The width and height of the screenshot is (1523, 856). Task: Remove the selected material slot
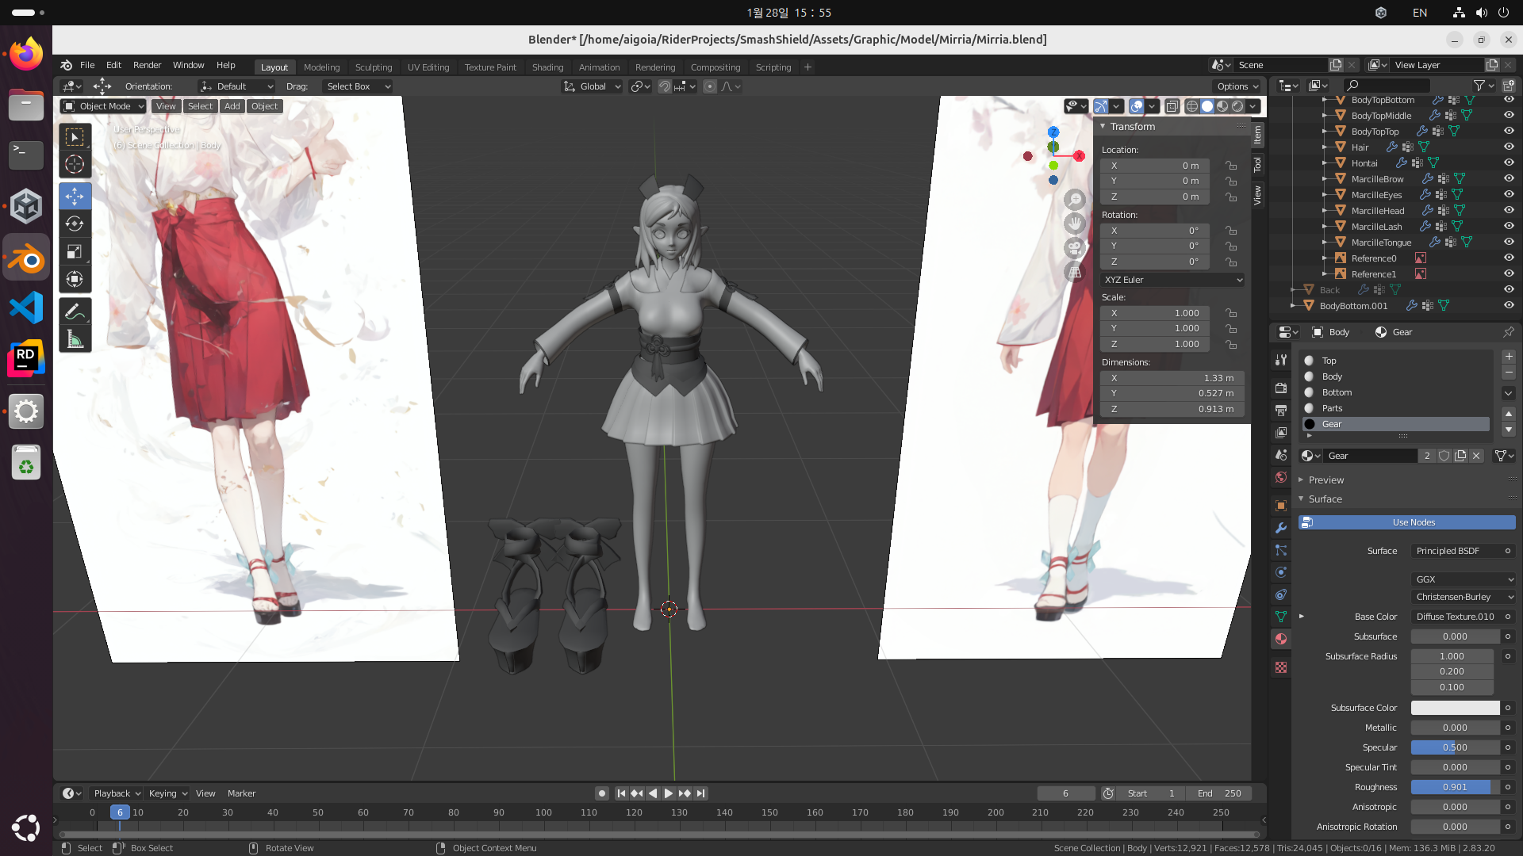(x=1509, y=373)
